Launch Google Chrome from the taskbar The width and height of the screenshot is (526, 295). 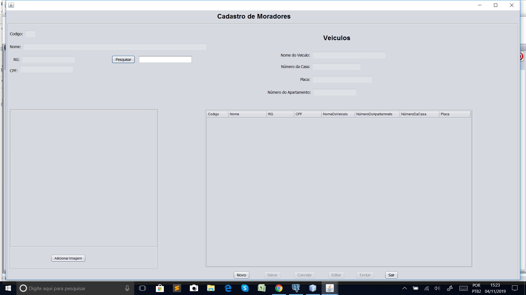(x=279, y=288)
